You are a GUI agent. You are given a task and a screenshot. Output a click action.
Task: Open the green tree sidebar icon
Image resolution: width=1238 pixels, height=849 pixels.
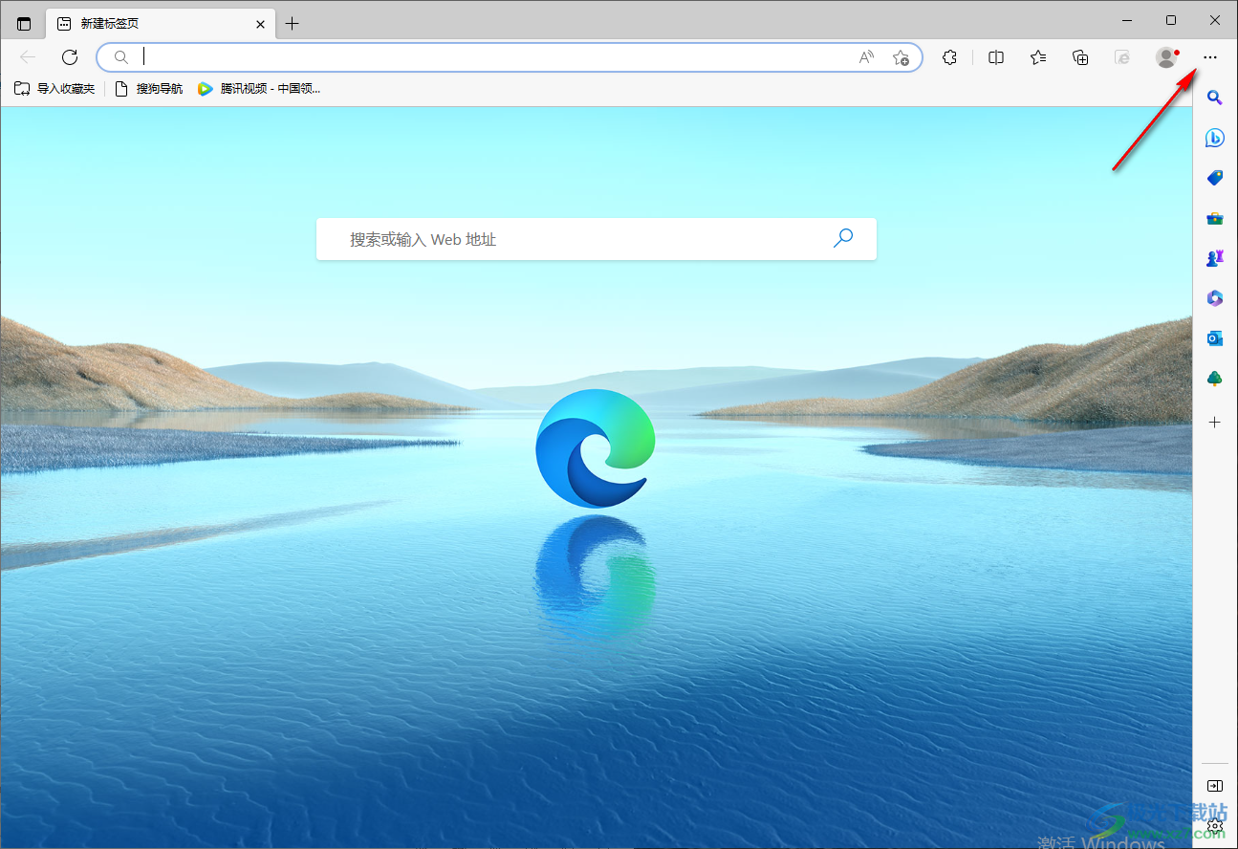click(1215, 379)
